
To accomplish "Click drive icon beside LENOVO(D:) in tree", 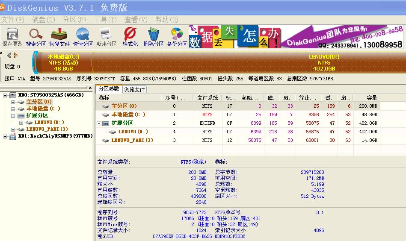I will click(x=29, y=122).
